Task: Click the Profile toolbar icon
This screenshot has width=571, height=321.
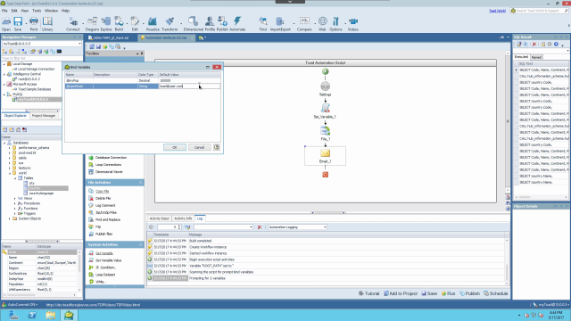Action: point(210,24)
